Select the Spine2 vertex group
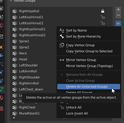This screenshot has height=123, width=124. pos(24,47)
